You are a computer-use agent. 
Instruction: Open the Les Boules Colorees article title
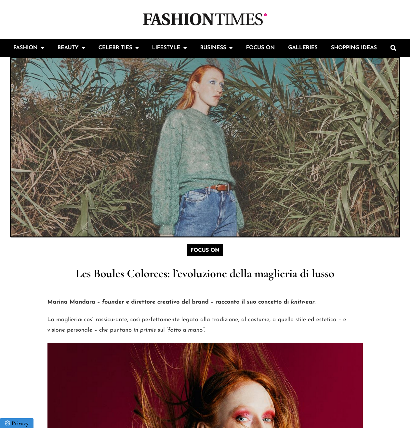[205, 274]
